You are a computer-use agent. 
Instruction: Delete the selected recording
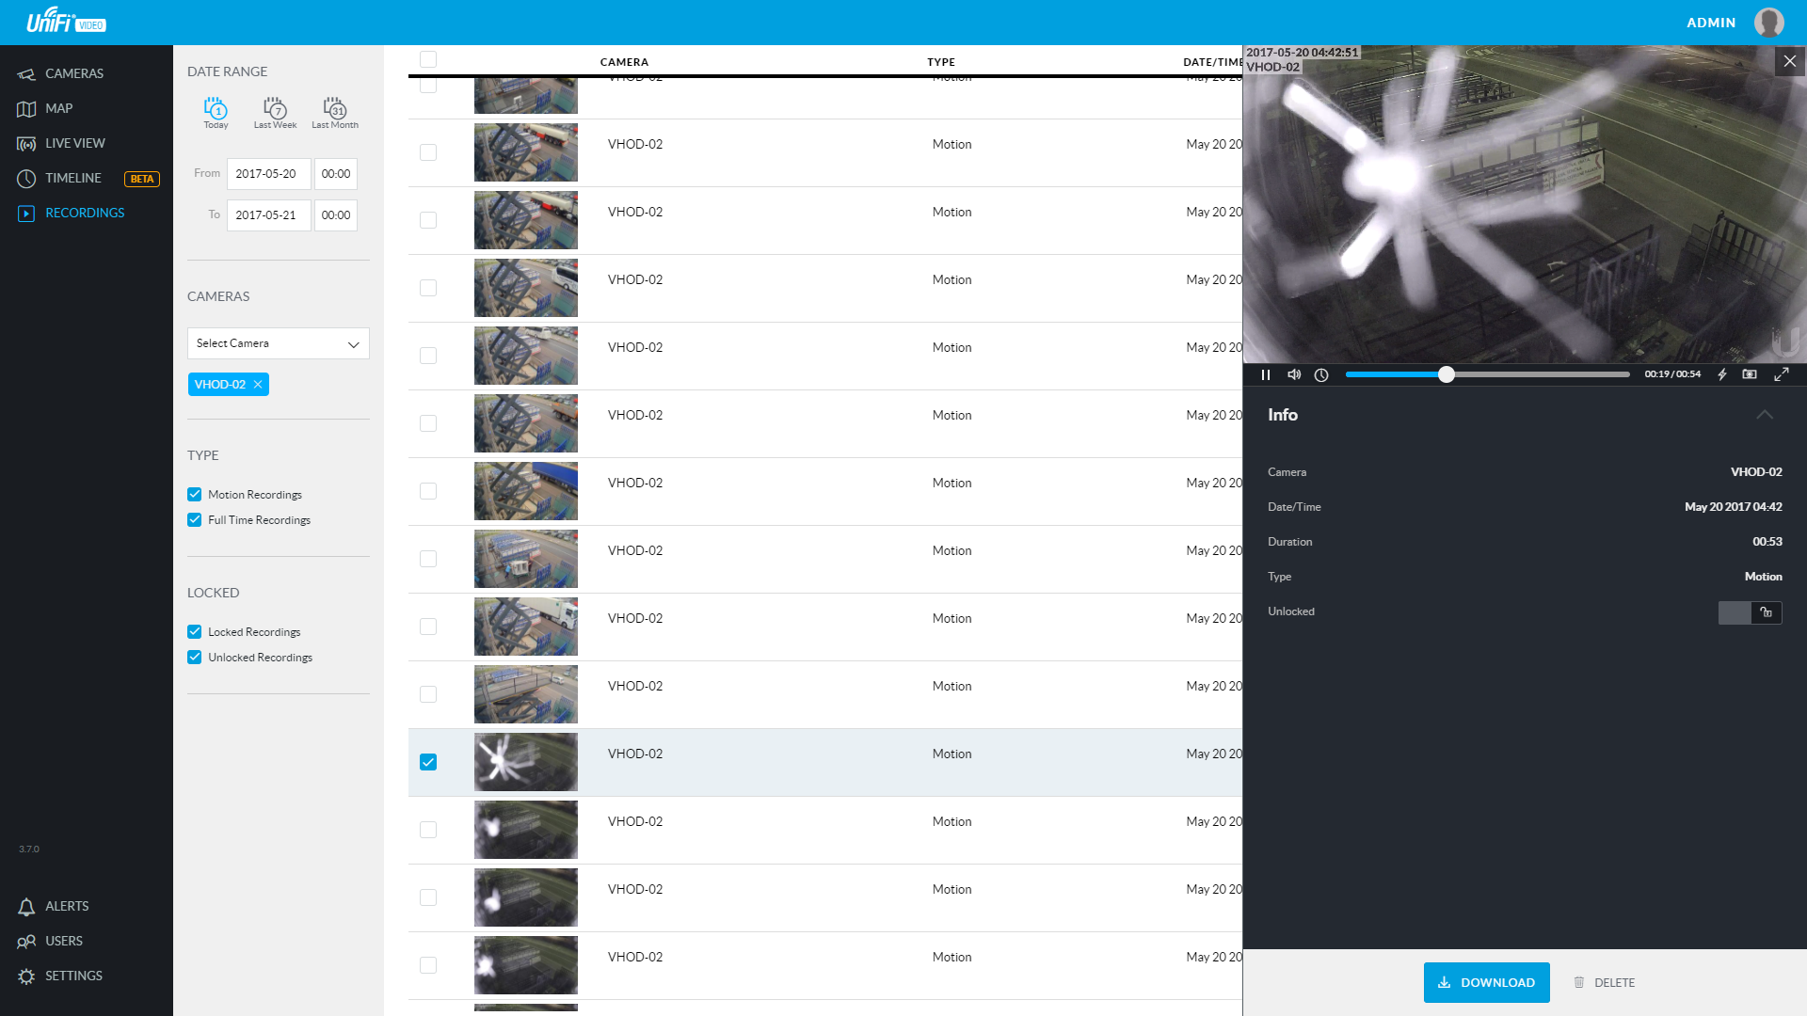click(x=1605, y=983)
